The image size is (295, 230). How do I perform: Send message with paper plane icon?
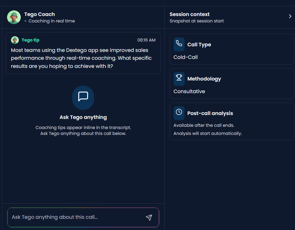(x=149, y=217)
